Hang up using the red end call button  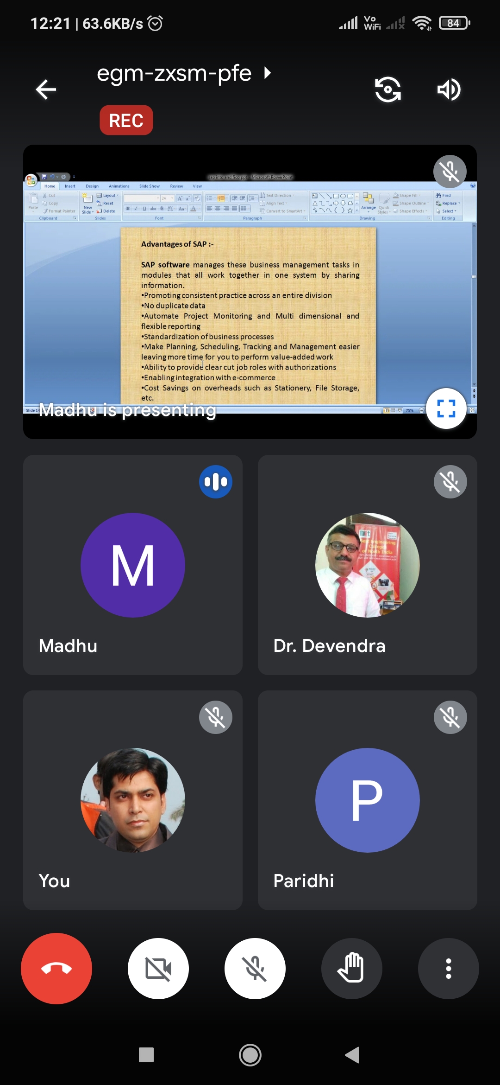tap(56, 968)
